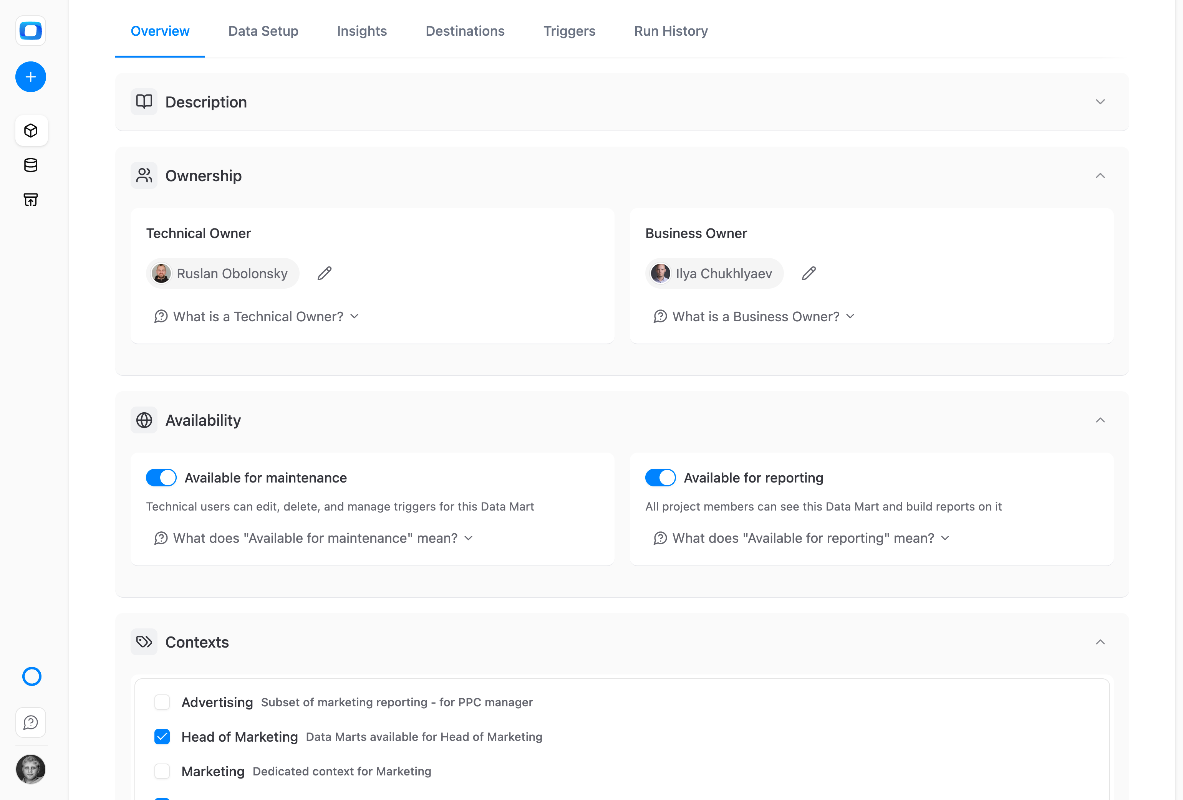Open the user profile avatar
Screen dimensions: 1183x800
(31, 769)
